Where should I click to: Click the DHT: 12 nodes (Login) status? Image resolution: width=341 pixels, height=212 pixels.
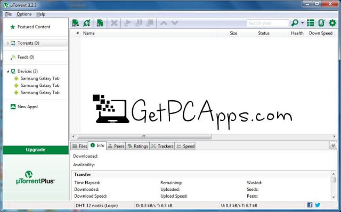pos(97,206)
